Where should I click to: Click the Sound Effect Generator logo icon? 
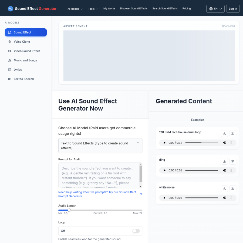pyautogui.click(x=10, y=9)
